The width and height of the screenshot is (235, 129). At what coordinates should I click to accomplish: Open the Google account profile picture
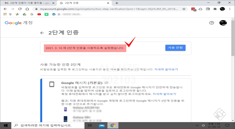223,23
